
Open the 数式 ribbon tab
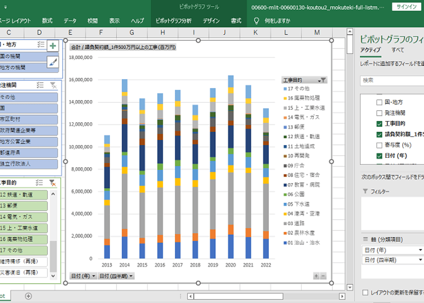47,21
